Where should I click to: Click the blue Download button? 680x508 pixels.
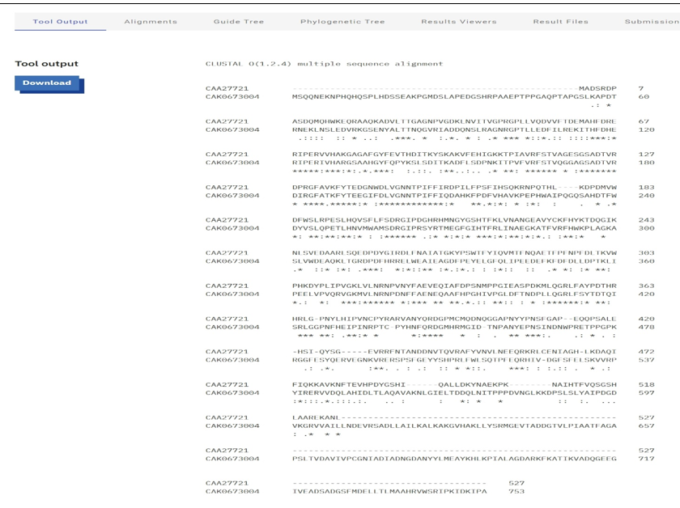coord(47,83)
